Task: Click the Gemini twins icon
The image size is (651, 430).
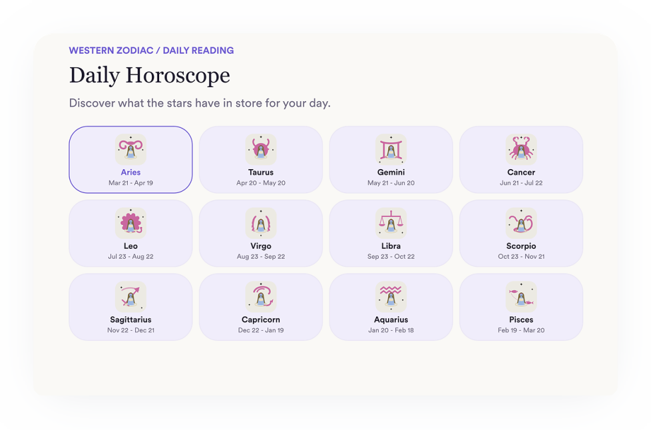Action: coord(391,149)
